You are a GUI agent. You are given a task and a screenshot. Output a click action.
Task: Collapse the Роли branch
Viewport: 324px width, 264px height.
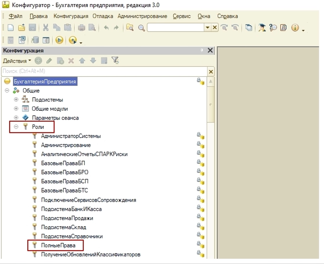pyautogui.click(x=16, y=126)
